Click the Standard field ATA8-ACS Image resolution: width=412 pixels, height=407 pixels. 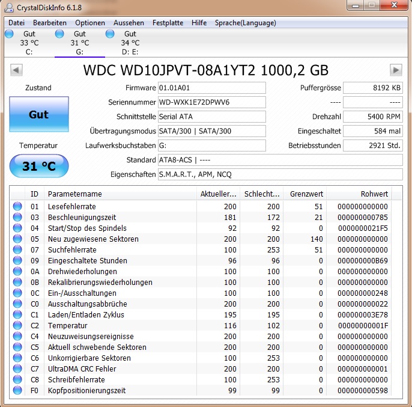[280, 160]
